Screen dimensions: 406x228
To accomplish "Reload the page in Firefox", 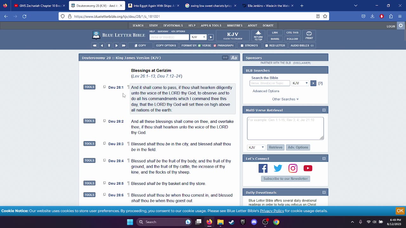I will coord(24,16).
